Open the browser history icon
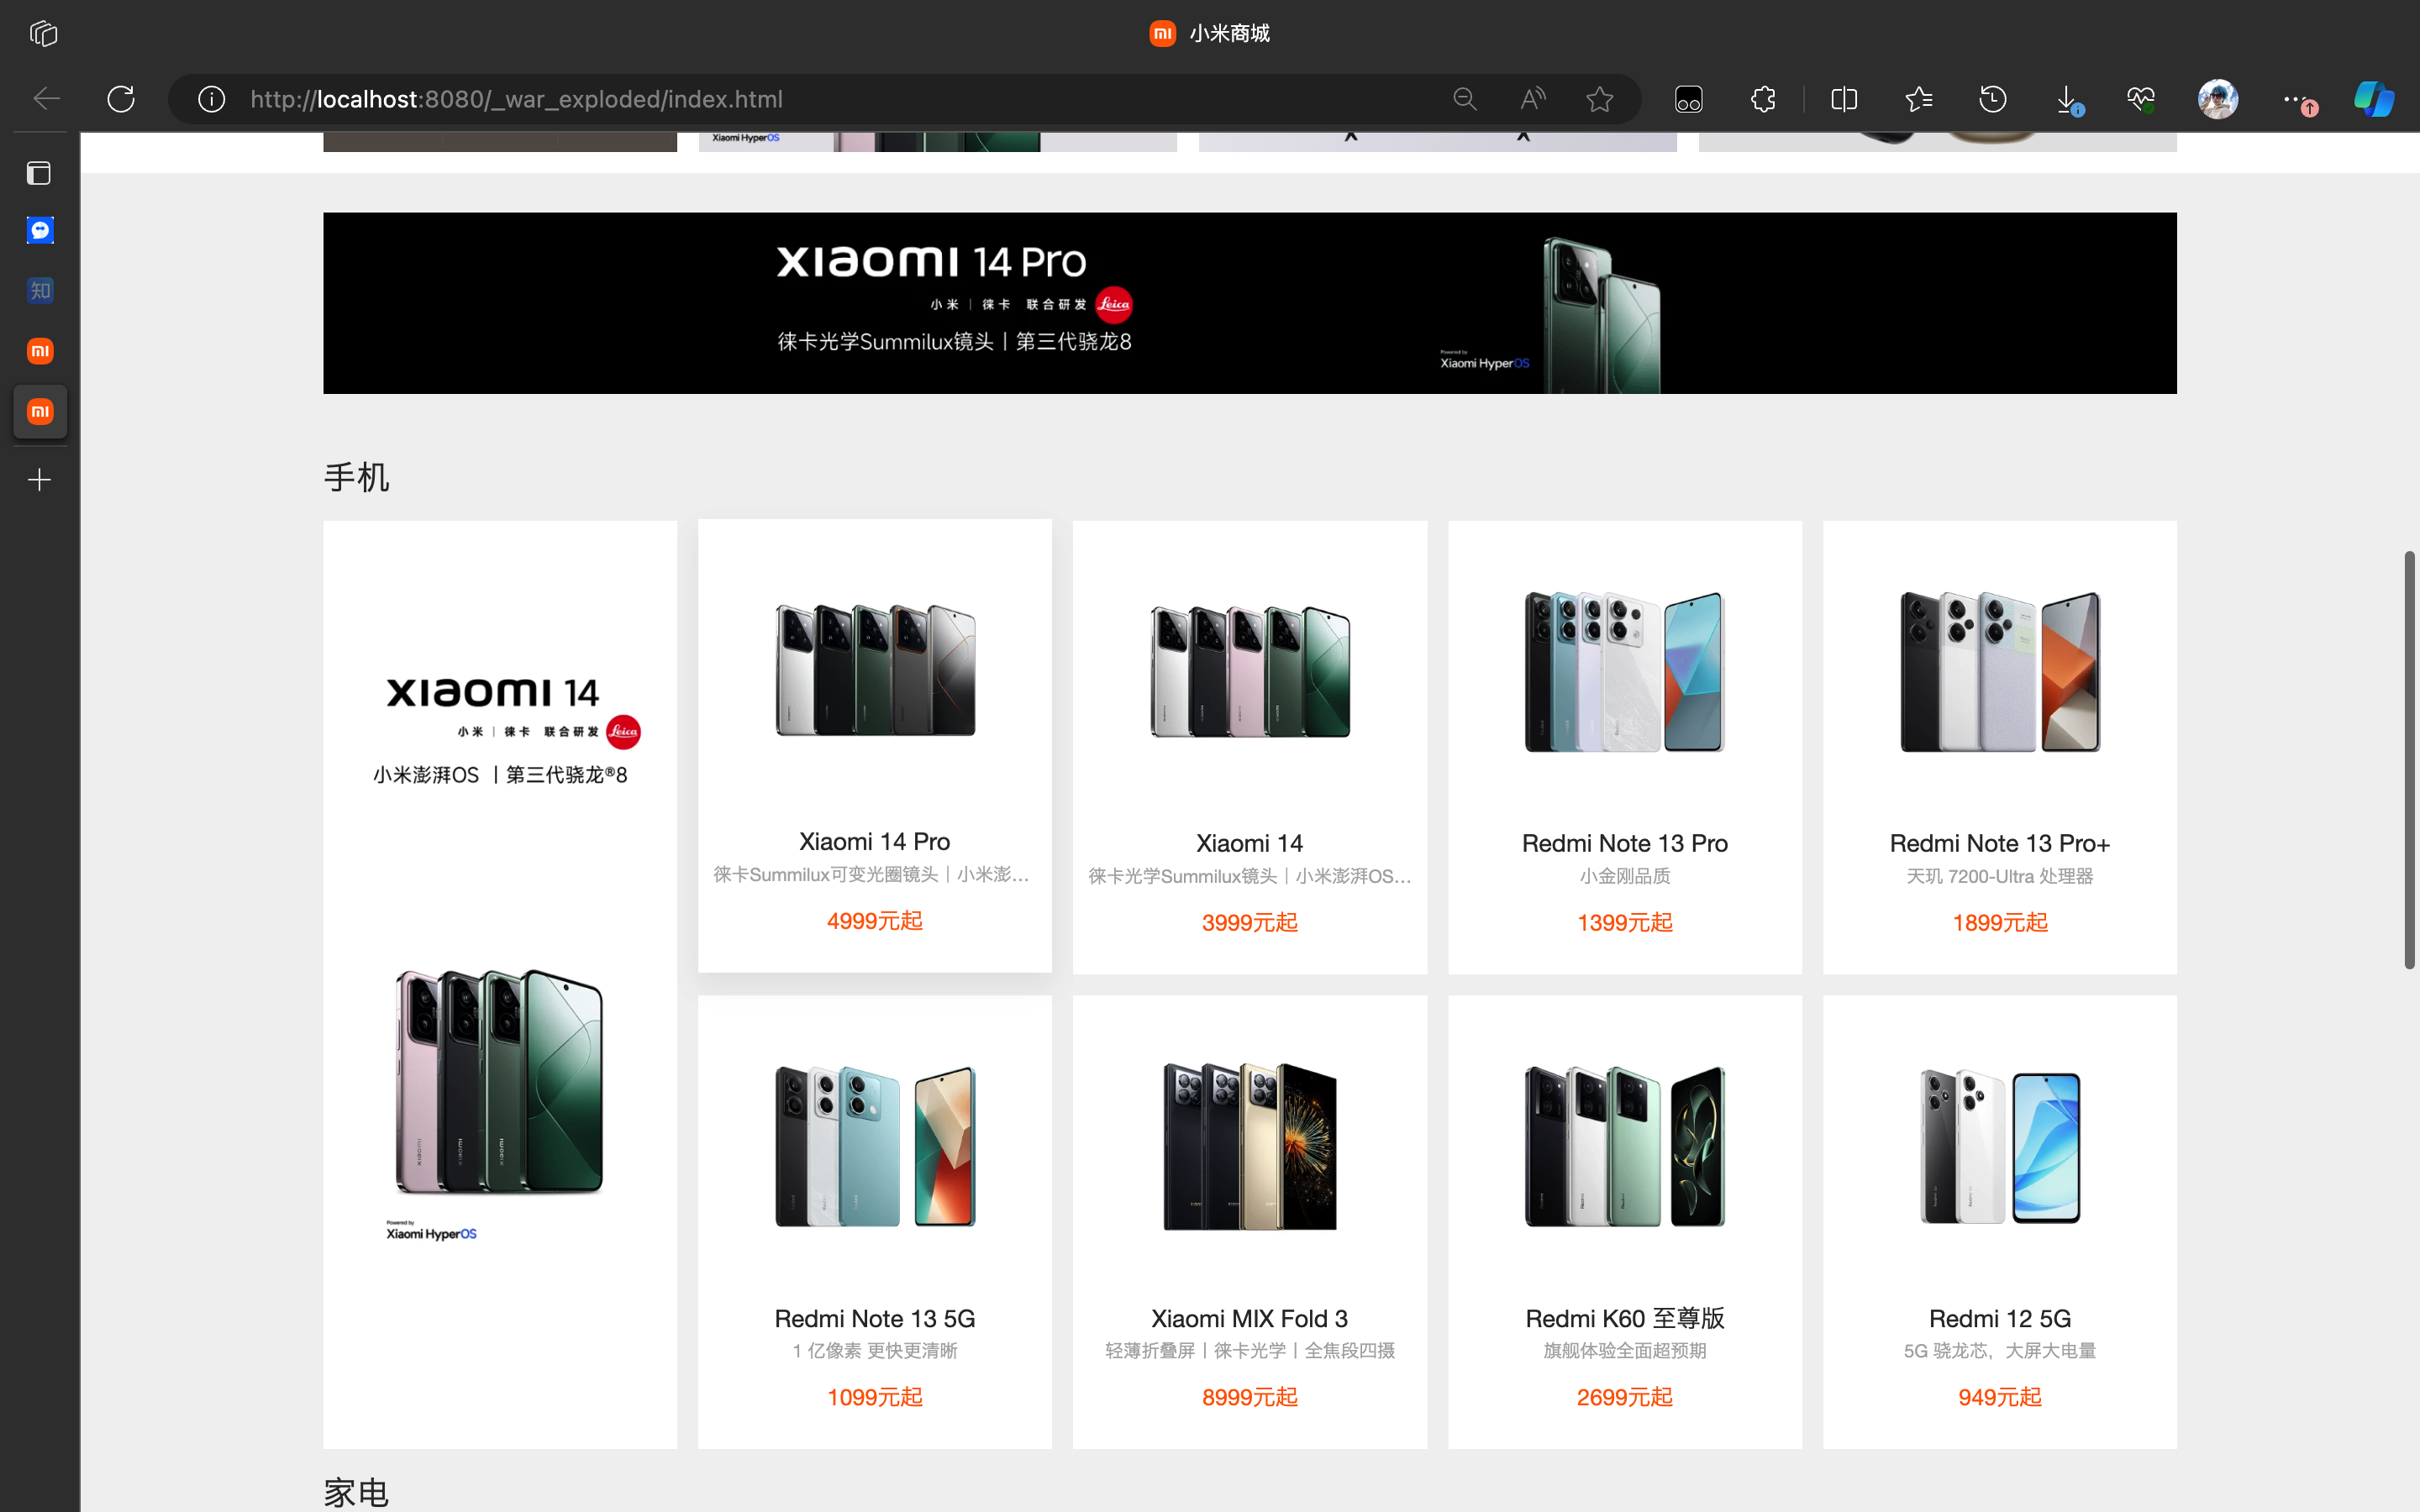The height and width of the screenshot is (1512, 2420). pos(1992,99)
